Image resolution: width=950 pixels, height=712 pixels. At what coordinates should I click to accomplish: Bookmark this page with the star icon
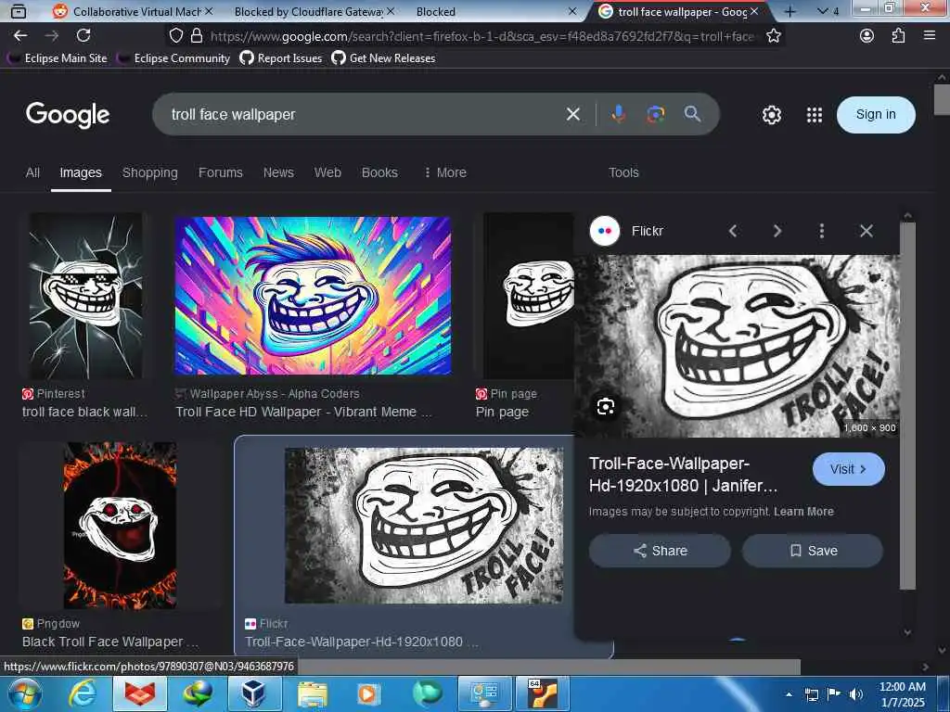[773, 36]
